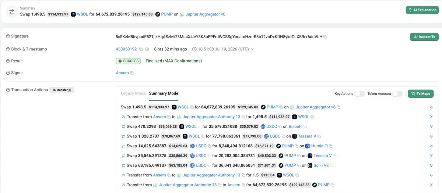The width and height of the screenshot is (442, 193).
Task: Copy Jupiter Aggregator v6 address in actions list
Action: (338, 107)
